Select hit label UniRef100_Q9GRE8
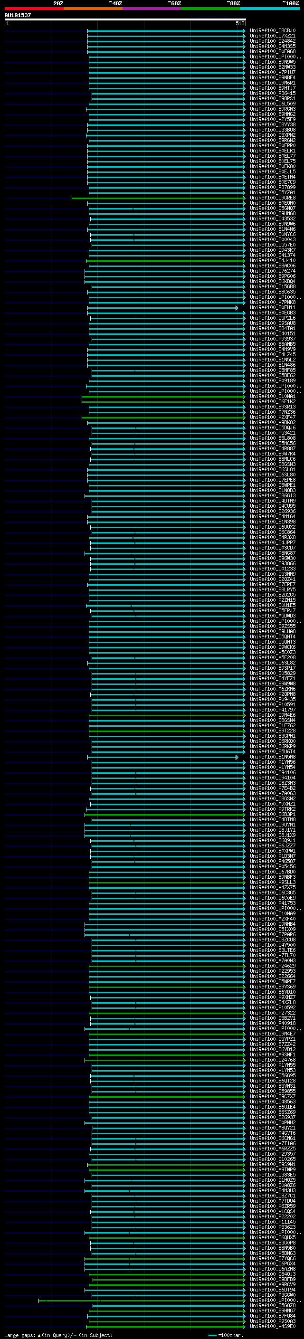The image size is (304, 1339). coord(272,198)
